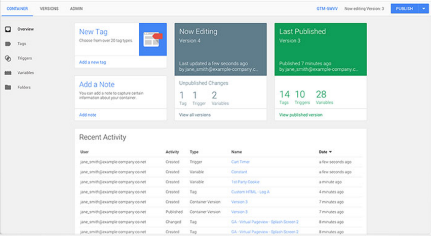This screenshot has height=236, width=431.
Task: Select Tags label in the sidebar
Action: 22,43
